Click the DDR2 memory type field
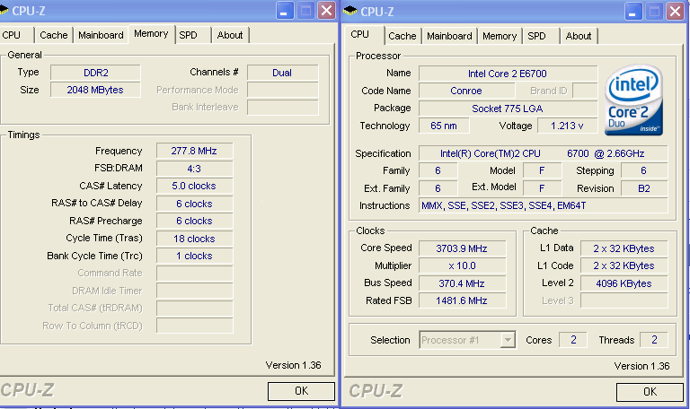The image size is (690, 409). [95, 73]
